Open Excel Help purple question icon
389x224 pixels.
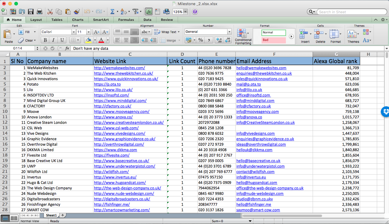[195, 12]
